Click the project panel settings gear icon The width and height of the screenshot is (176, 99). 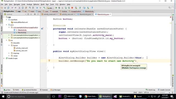pos(35,14)
